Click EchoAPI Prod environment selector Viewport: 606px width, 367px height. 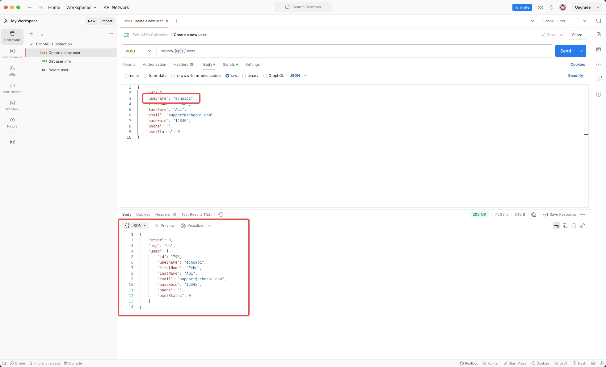point(563,21)
